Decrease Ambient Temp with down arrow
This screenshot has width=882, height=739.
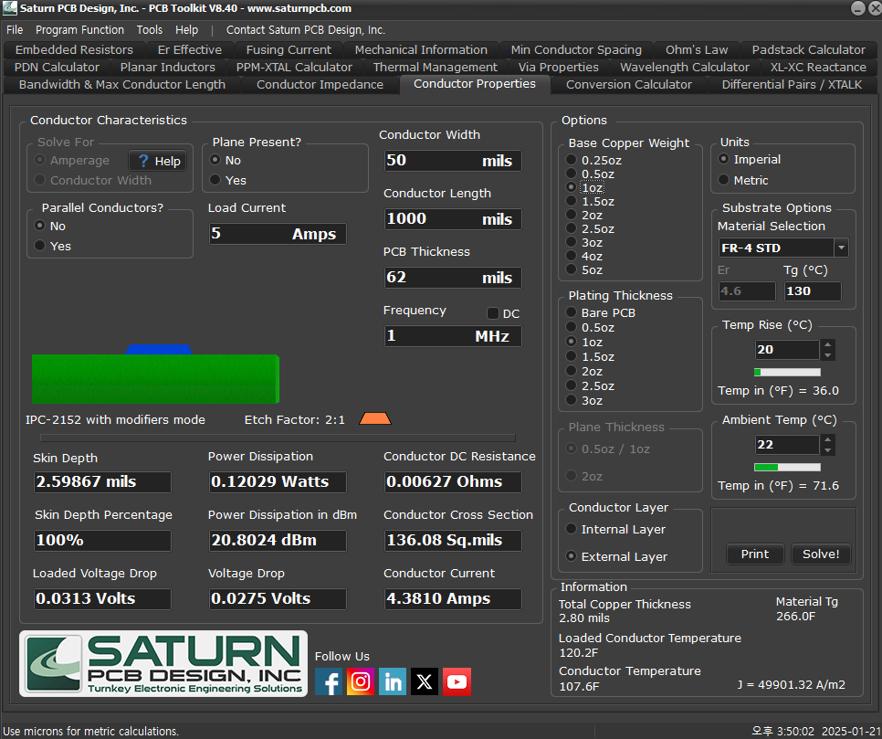[827, 450]
